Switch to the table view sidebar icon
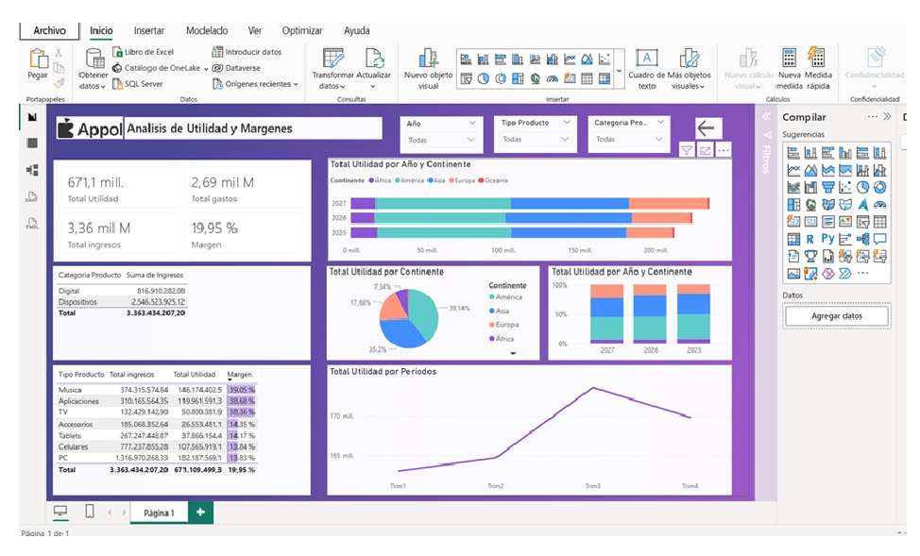 pyautogui.click(x=32, y=143)
